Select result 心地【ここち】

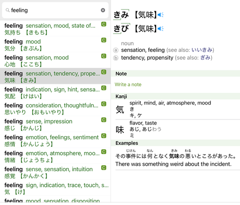tap(55, 61)
